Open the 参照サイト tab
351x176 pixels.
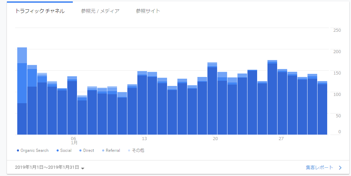(x=148, y=11)
